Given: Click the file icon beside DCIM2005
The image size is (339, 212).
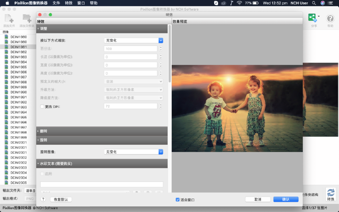Looking at the screenshot, I should click(x=6, y=183).
